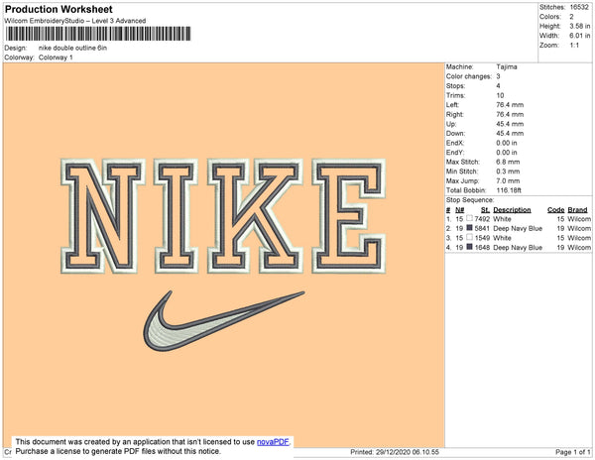
Task: Click the 'Description' column header
Action: tap(512, 210)
